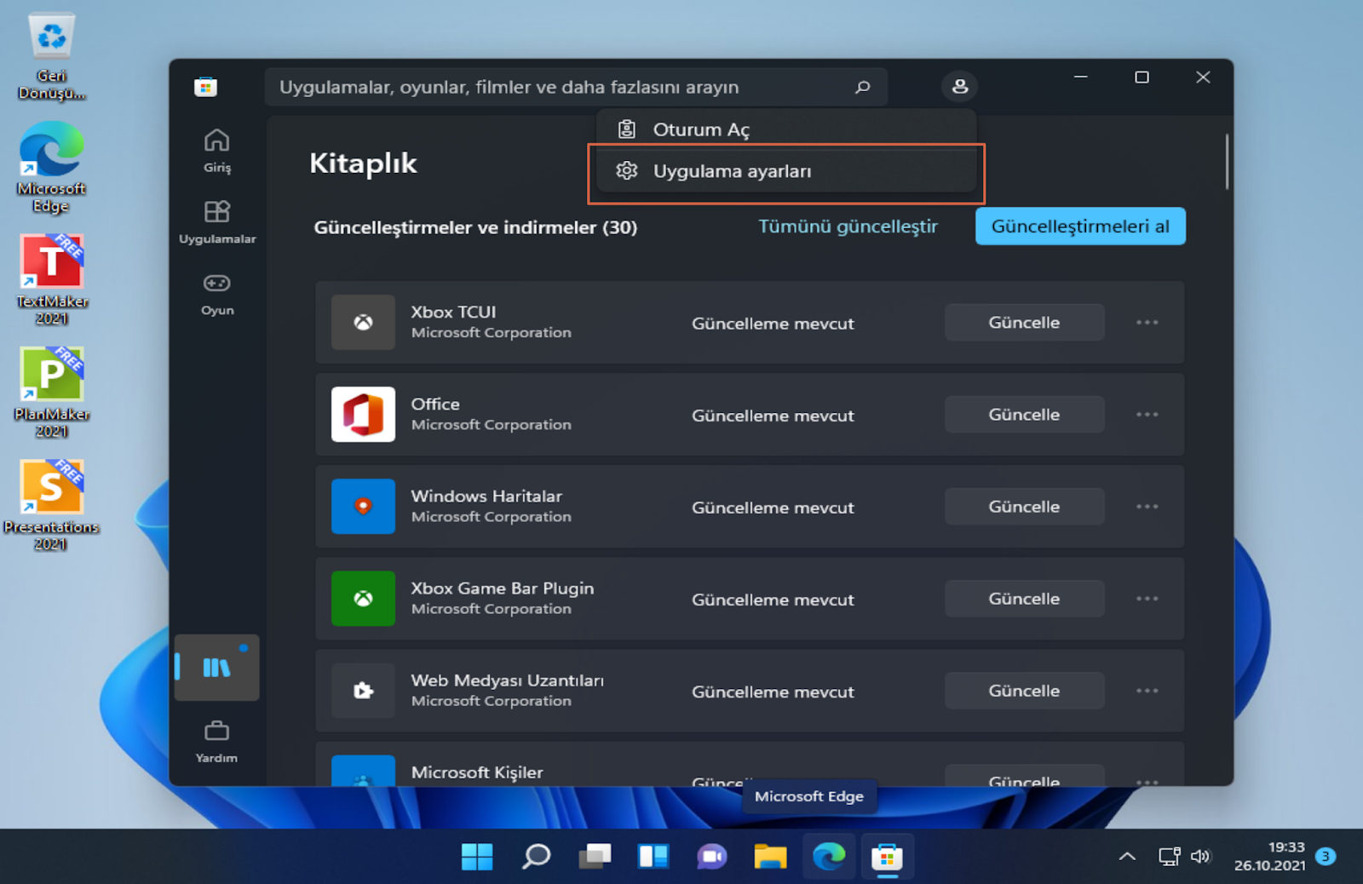This screenshot has height=884, width=1363.
Task: Open Widgets on taskbar
Action: (653, 857)
